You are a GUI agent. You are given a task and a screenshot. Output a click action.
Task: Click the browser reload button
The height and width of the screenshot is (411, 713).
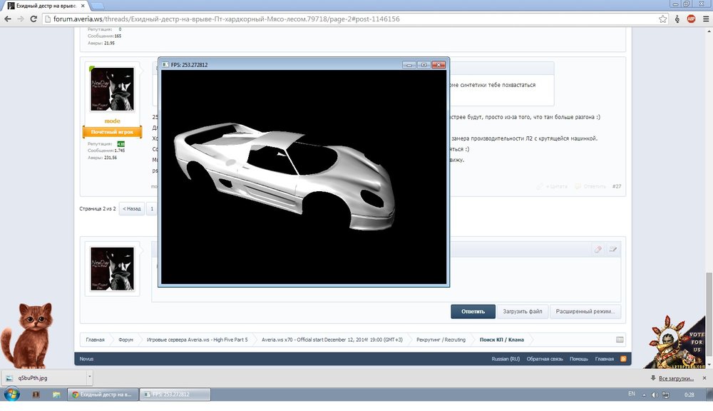35,19
